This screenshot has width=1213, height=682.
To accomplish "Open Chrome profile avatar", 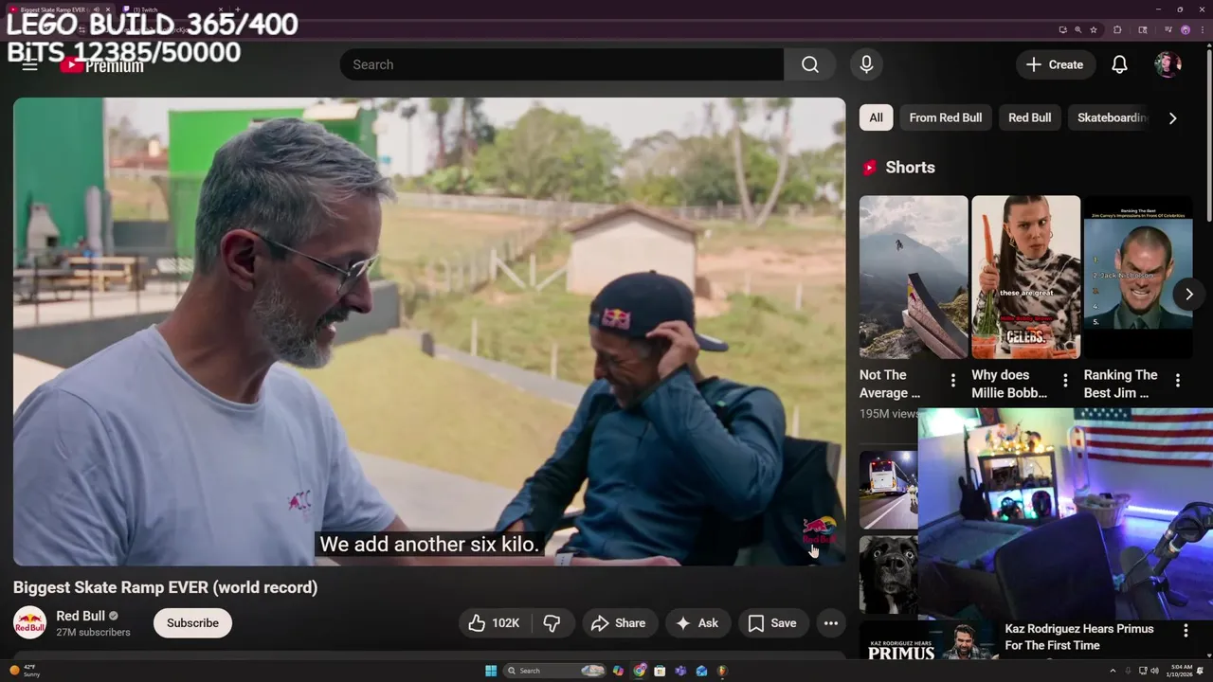I will (x=1185, y=29).
